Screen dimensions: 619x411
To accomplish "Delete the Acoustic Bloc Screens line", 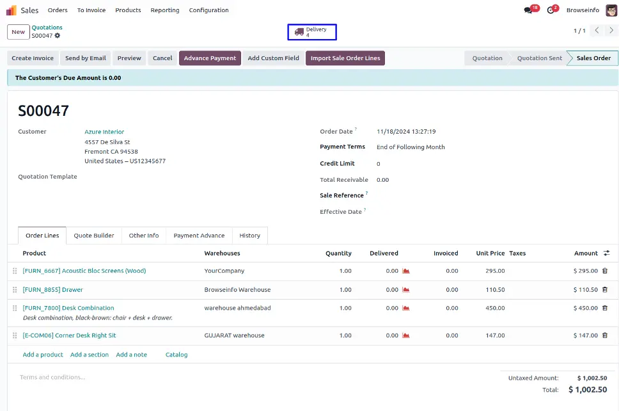I will click(x=605, y=271).
